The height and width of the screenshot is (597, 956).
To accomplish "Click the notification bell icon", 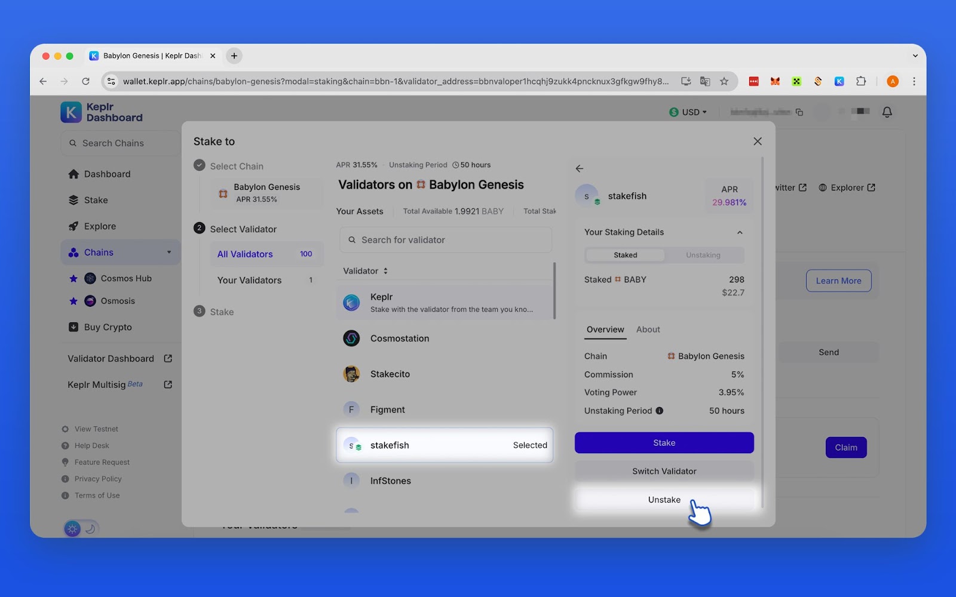I will pyautogui.click(x=887, y=112).
